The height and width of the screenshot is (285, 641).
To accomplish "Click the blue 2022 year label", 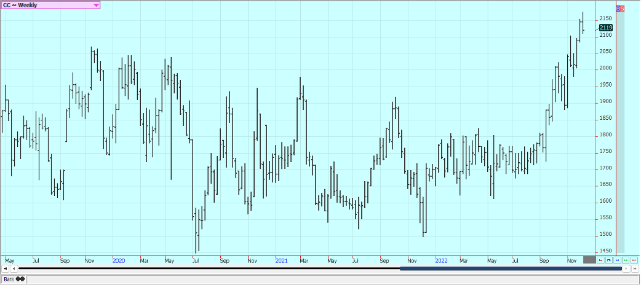I will pos(441,260).
